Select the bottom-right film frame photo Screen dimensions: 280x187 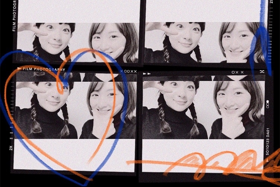203,108
